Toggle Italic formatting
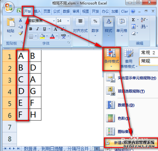This screenshot has height=151, width=158. click(38, 29)
